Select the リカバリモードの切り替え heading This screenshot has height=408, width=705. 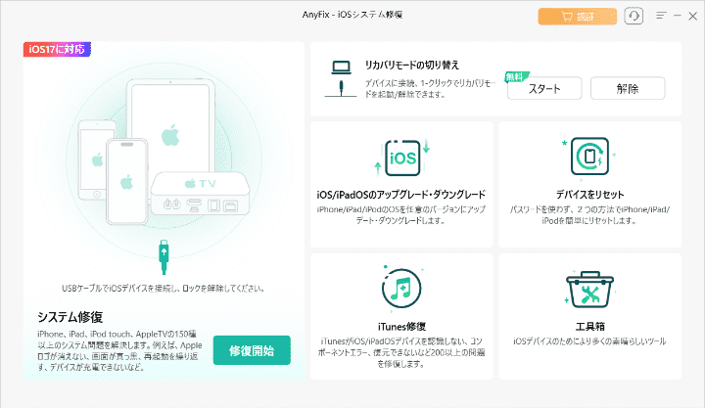[411, 66]
